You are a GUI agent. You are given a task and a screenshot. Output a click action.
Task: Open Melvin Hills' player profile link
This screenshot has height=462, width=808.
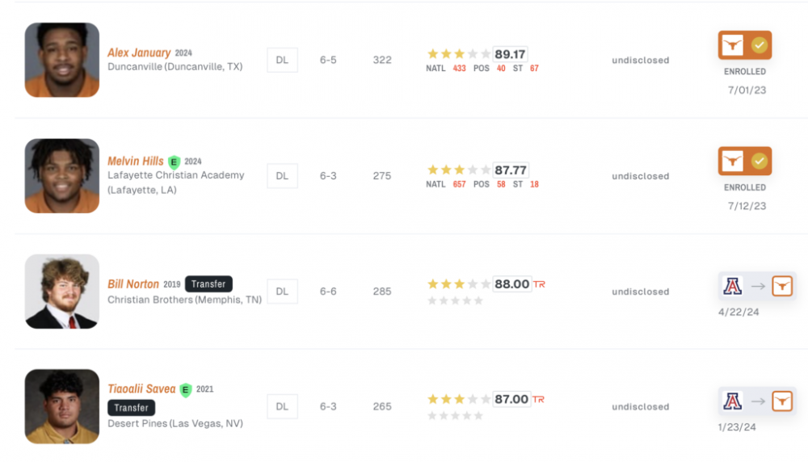pyautogui.click(x=136, y=161)
